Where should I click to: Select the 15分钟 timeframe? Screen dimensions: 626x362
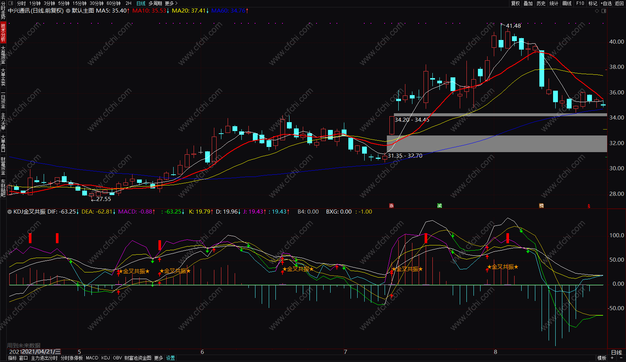[80, 3]
